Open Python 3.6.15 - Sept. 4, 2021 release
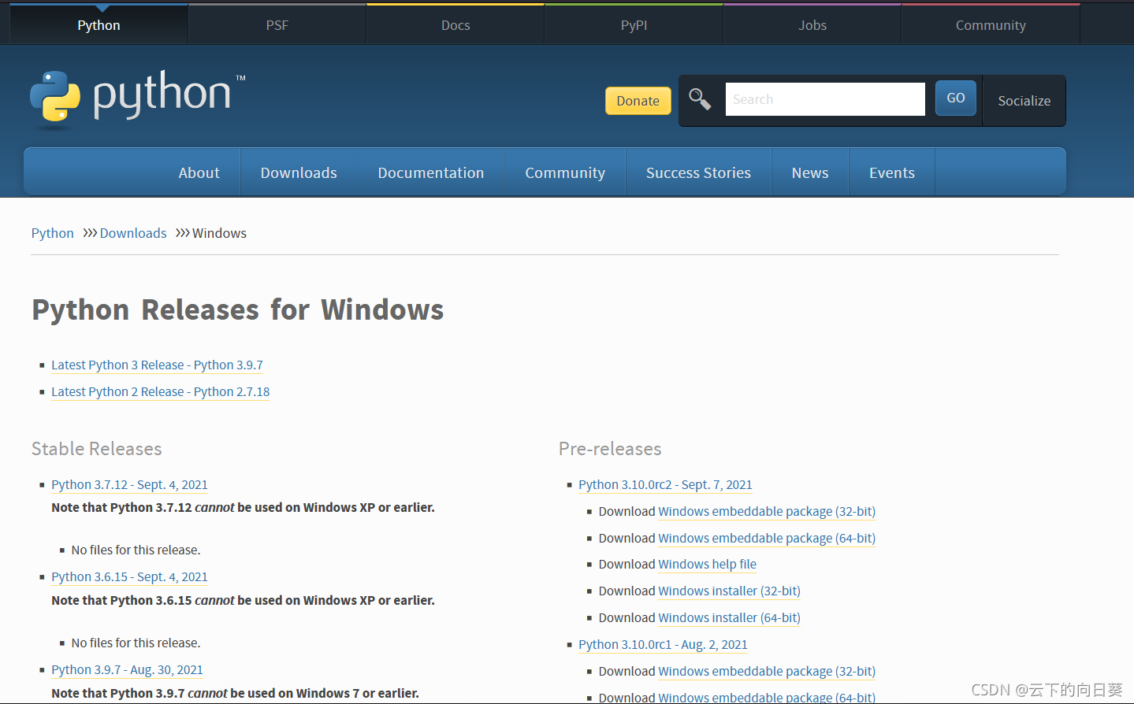Screen dimensions: 1134x704 point(129,576)
